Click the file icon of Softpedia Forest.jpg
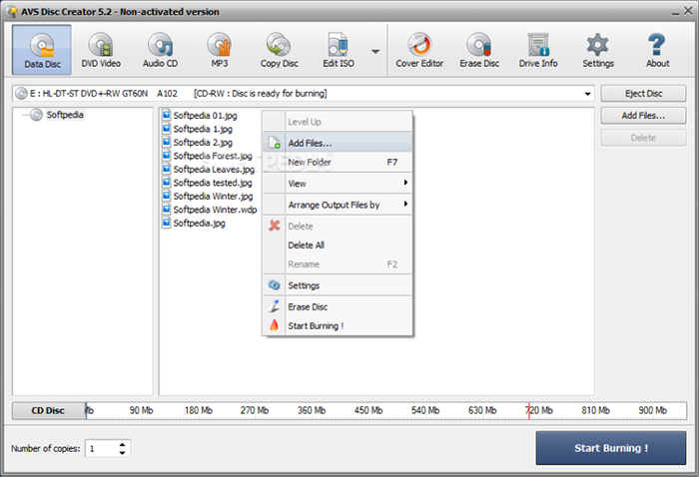 [x=167, y=156]
